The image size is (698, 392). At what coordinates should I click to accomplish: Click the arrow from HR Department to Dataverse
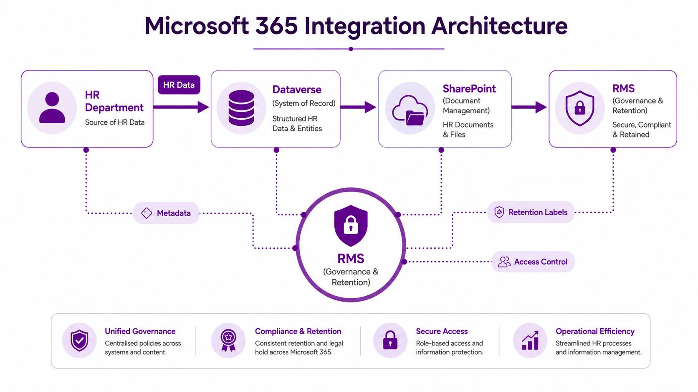pos(181,107)
